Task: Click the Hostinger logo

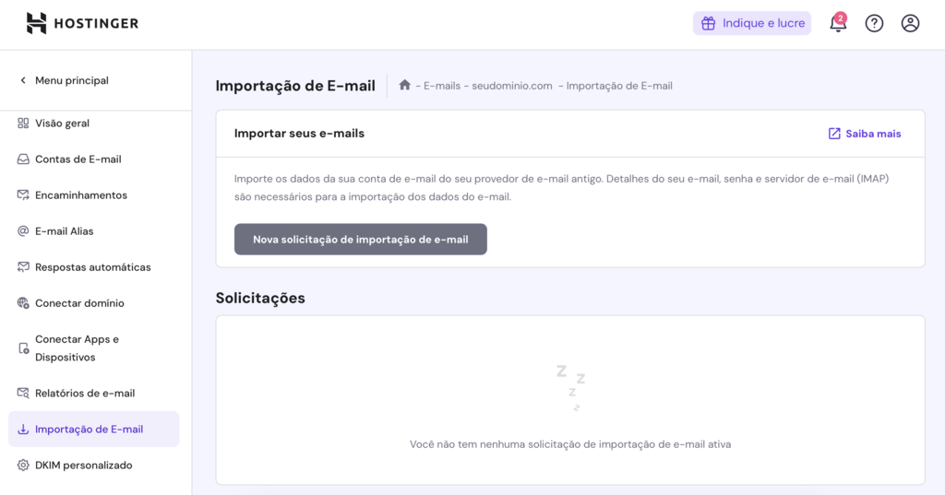Action: pyautogui.click(x=82, y=23)
